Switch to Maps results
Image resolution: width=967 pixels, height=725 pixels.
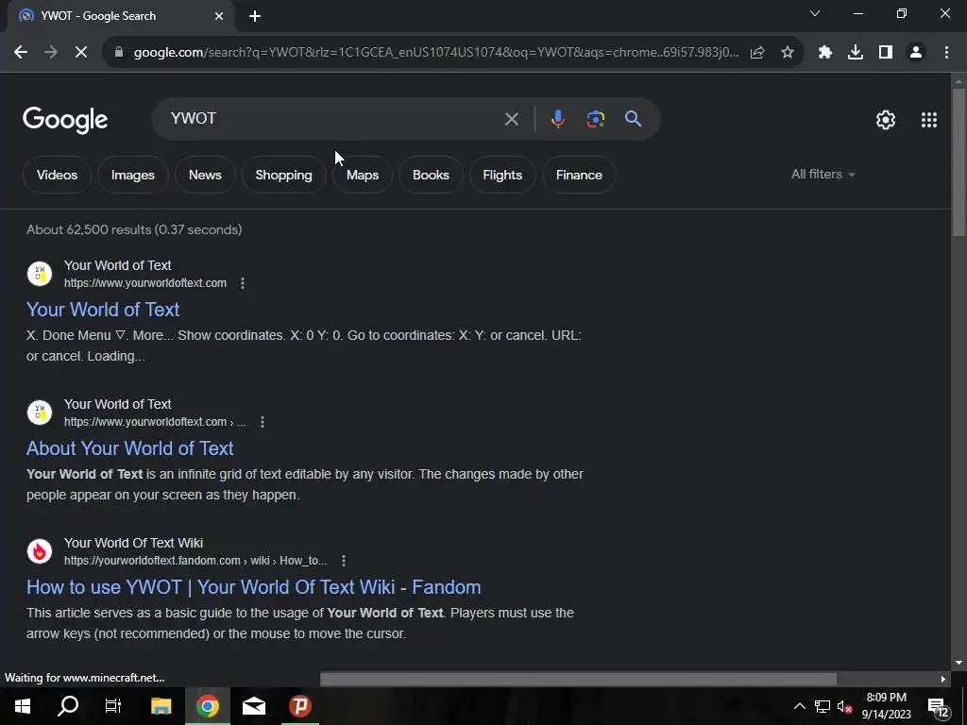point(363,175)
